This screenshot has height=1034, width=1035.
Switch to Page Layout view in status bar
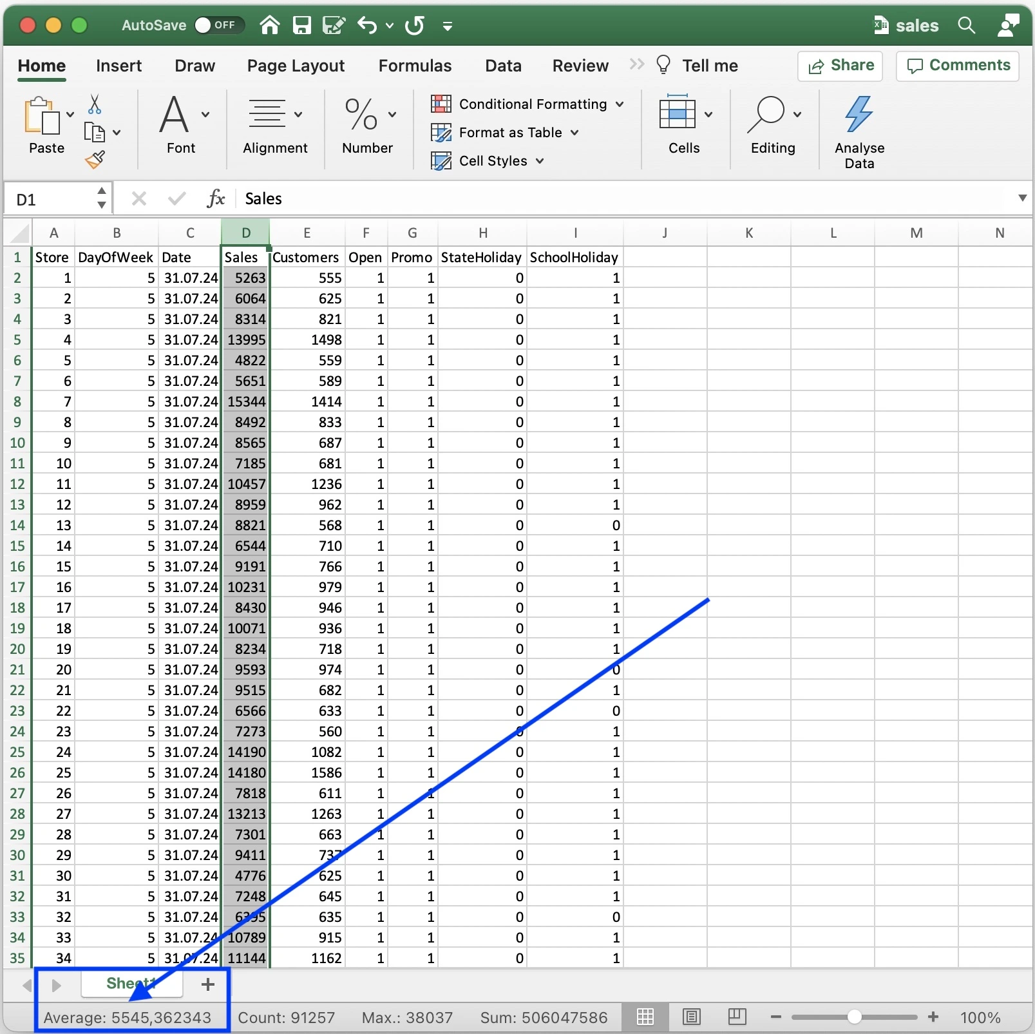pos(691,1017)
